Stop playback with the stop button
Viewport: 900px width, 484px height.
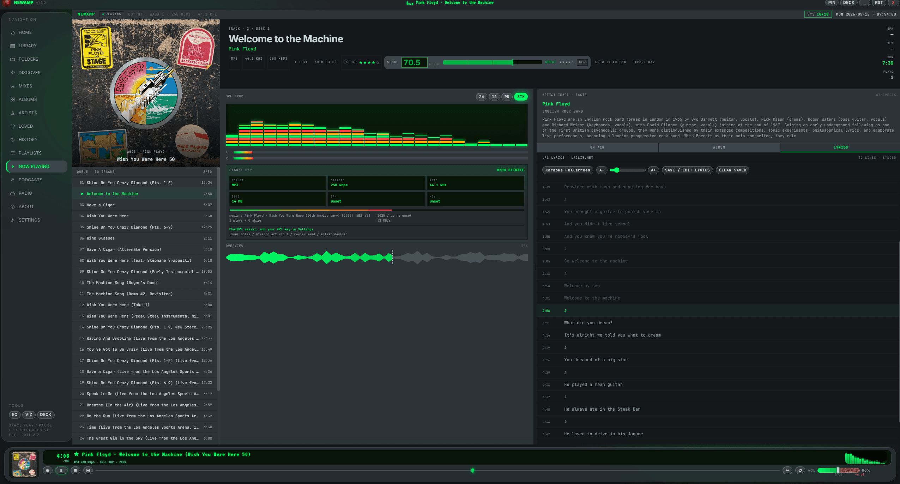pyautogui.click(x=75, y=470)
